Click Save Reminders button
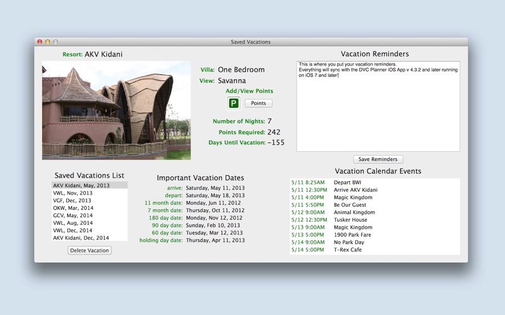 click(x=377, y=159)
